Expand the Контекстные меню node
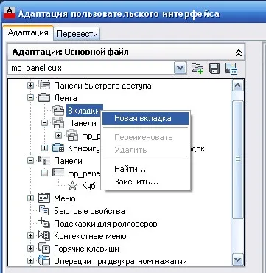The image size is (266, 273). [x=30, y=236]
